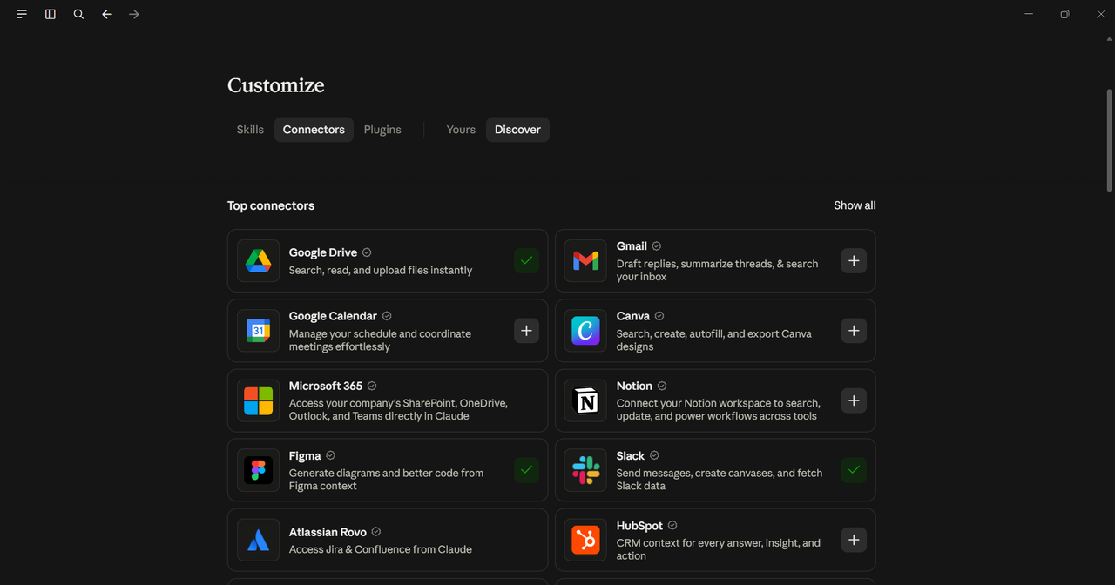The image size is (1115, 585).
Task: Click Gmail 'Draft replies, summarize threads' description
Action: tap(718, 270)
